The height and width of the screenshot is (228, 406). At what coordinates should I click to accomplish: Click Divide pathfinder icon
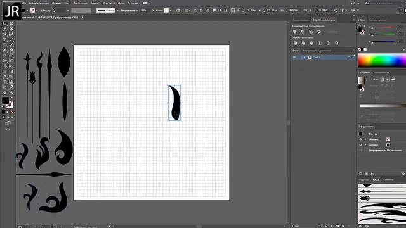point(296,43)
